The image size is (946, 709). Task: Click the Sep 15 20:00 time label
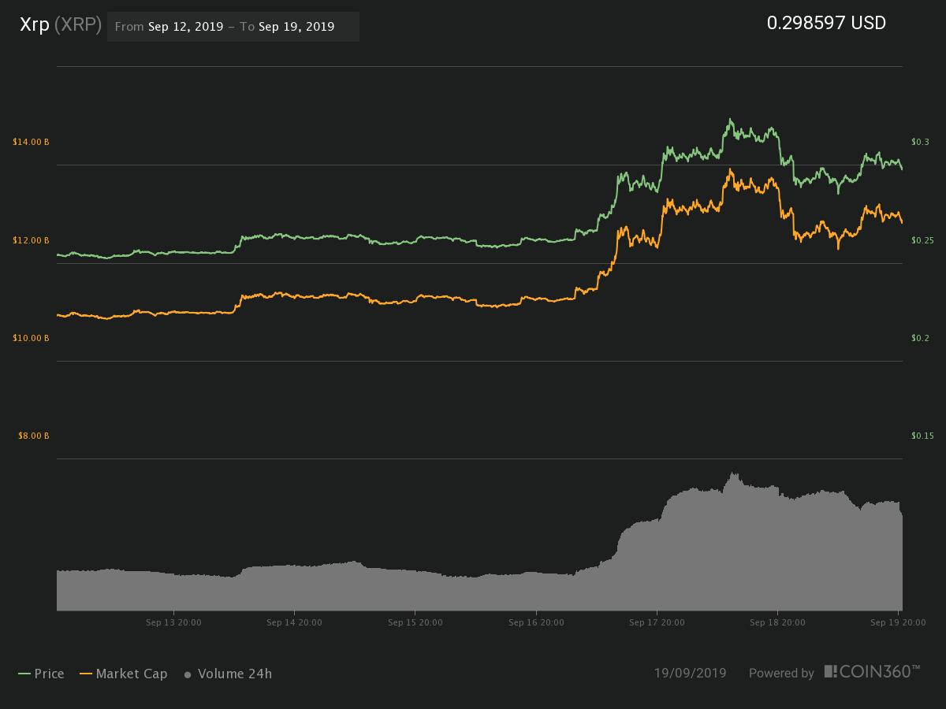pyautogui.click(x=415, y=622)
